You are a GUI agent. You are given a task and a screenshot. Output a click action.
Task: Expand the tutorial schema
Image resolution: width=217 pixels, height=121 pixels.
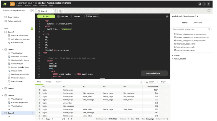(172, 56)
